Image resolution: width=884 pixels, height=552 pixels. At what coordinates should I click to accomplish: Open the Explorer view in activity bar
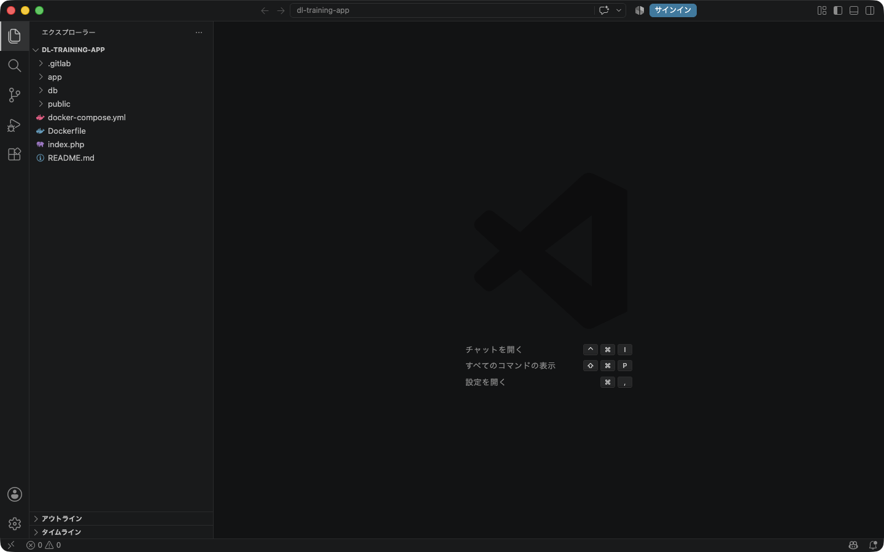pos(15,36)
